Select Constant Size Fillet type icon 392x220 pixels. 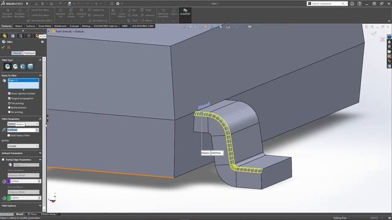coord(8,67)
